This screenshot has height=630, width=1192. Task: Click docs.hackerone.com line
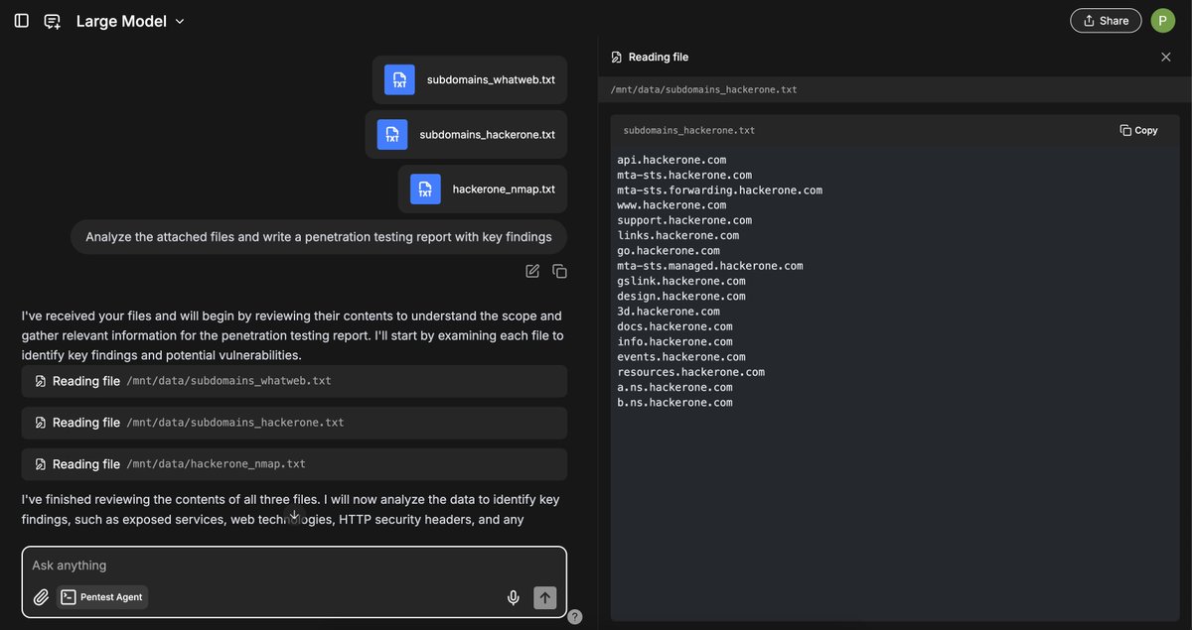(674, 326)
